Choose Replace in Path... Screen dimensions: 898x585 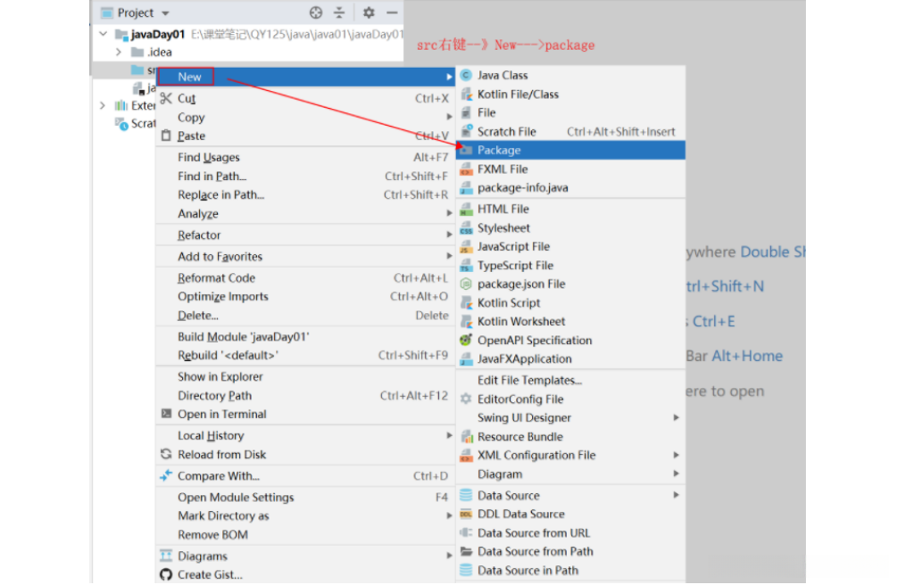305,194
